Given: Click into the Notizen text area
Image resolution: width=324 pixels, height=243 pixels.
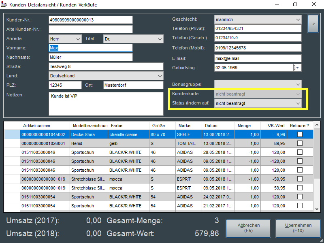Looking at the screenshot, I should point(105,103).
